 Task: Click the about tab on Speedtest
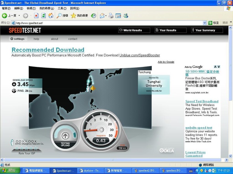click(54, 39)
